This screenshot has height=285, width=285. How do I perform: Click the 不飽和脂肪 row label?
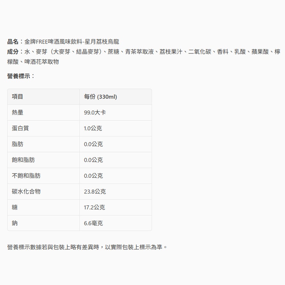pyautogui.click(x=26, y=176)
